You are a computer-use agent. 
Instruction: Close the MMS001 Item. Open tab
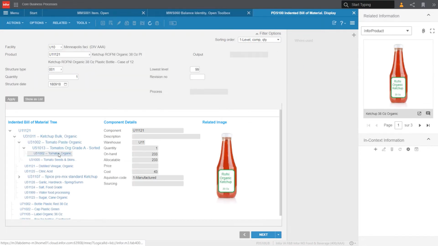[x=143, y=13]
